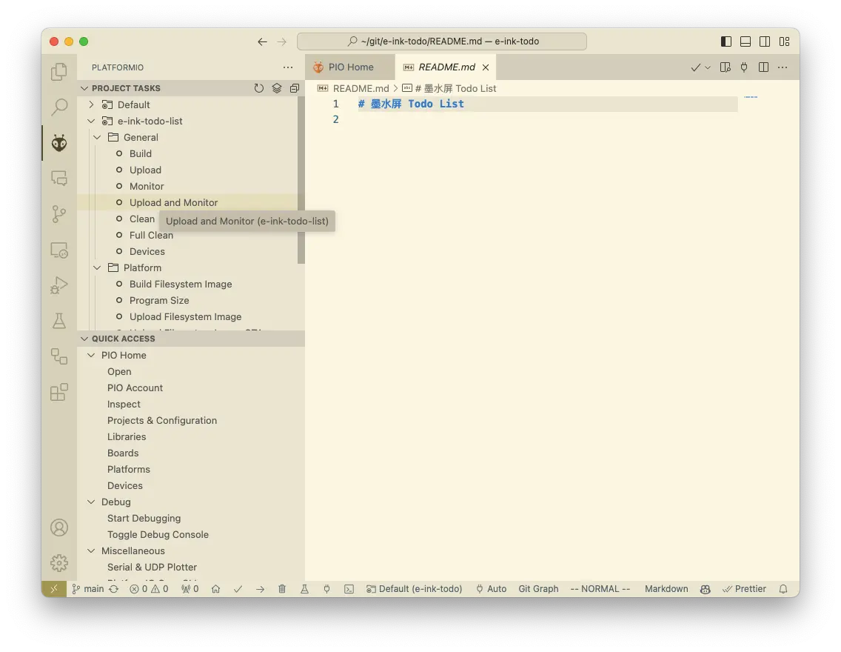841x652 pixels.
Task: Run the Upload and Monitor task
Action: [173, 202]
